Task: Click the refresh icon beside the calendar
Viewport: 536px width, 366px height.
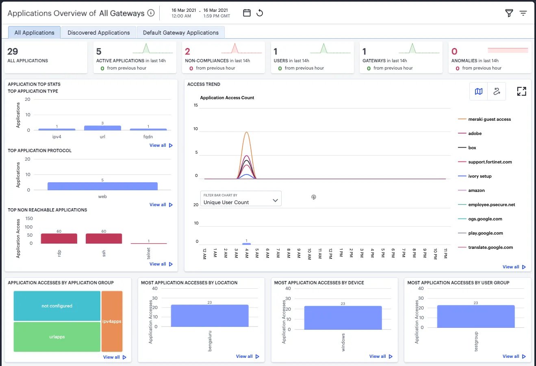Action: point(260,13)
